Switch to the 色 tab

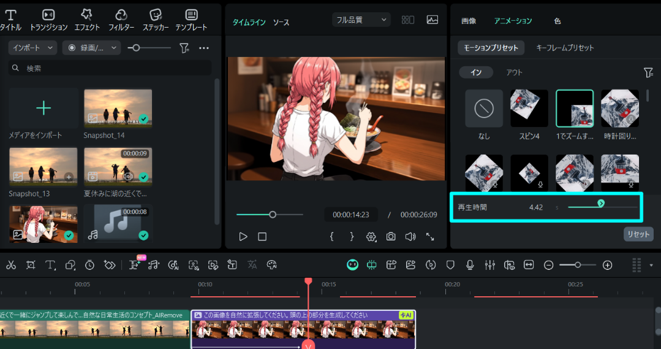pos(557,21)
